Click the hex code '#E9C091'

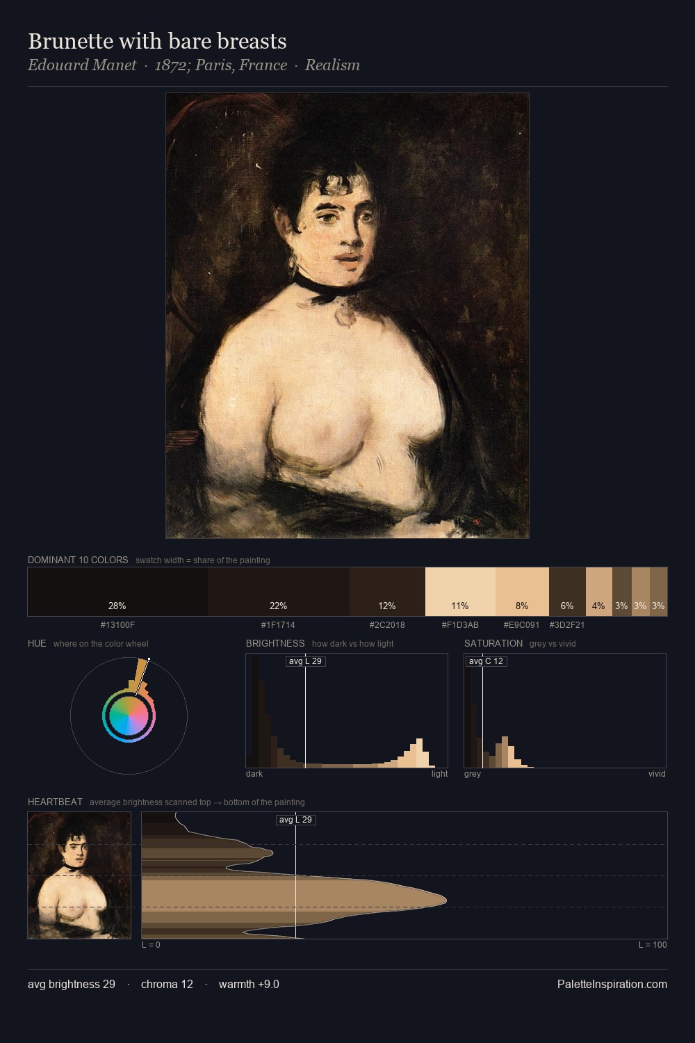[x=521, y=625]
